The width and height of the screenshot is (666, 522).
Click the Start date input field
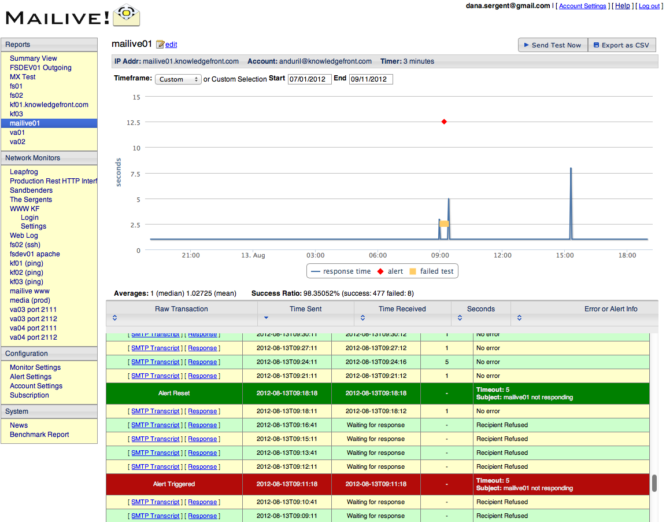click(309, 79)
